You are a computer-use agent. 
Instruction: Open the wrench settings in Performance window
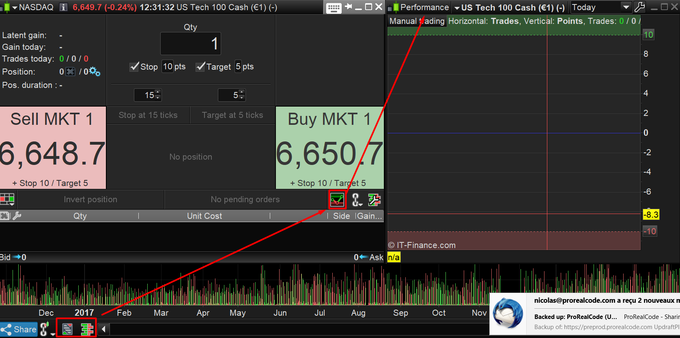tap(639, 7)
